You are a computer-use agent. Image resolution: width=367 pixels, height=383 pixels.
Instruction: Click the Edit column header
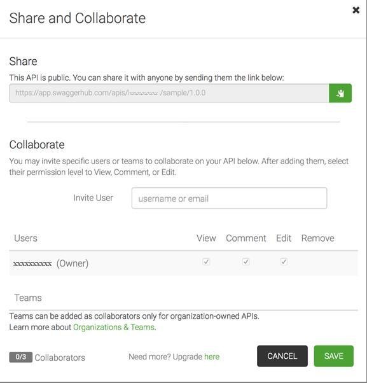click(284, 238)
